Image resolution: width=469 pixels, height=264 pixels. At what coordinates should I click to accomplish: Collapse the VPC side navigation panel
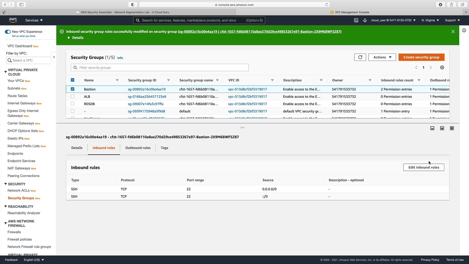[x=54, y=57]
